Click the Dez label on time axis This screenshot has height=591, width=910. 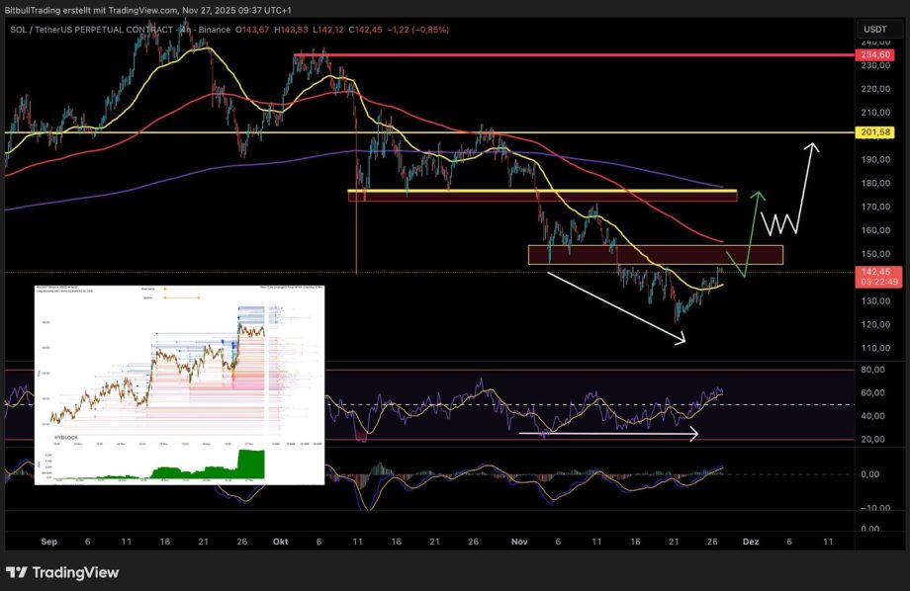coord(750,543)
